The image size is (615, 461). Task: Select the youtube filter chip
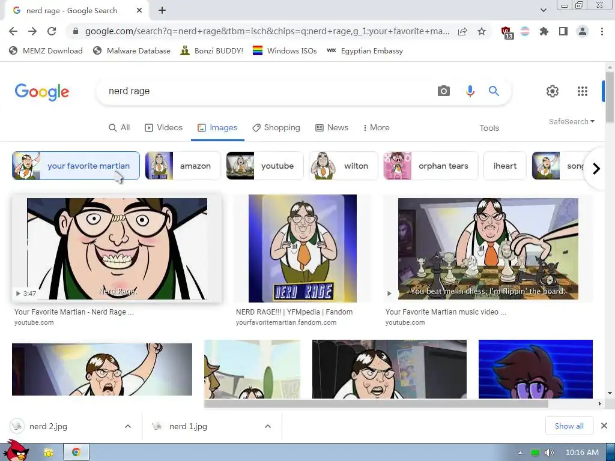pyautogui.click(x=265, y=166)
